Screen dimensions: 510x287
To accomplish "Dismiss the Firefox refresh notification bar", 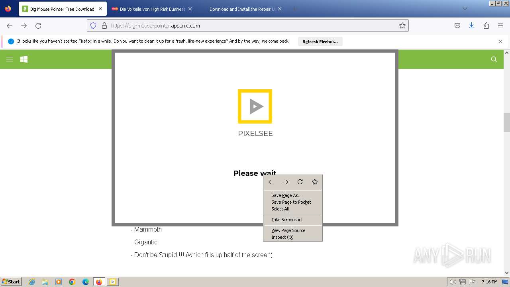I will click(500, 41).
